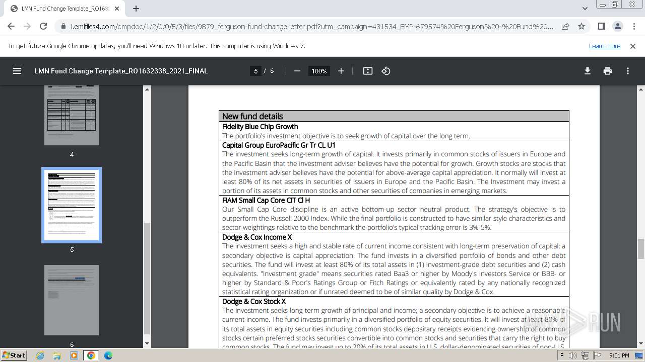The width and height of the screenshot is (645, 362).
Task: Open the Action Center flag icon
Action: point(597,355)
